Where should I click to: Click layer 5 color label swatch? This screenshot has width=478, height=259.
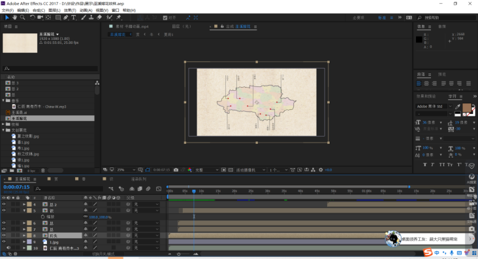(29, 211)
